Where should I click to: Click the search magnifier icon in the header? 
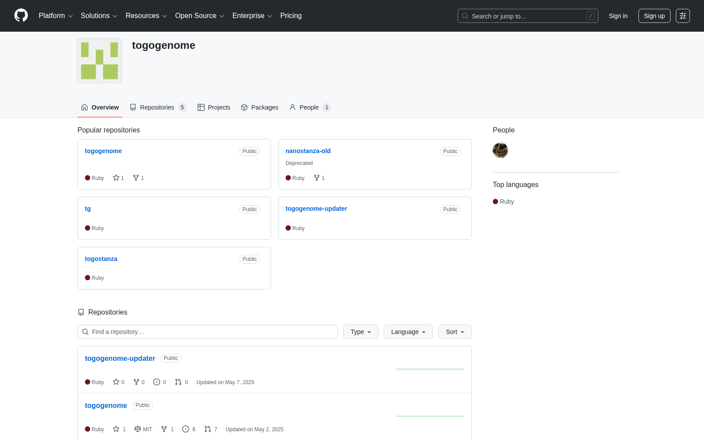click(465, 16)
